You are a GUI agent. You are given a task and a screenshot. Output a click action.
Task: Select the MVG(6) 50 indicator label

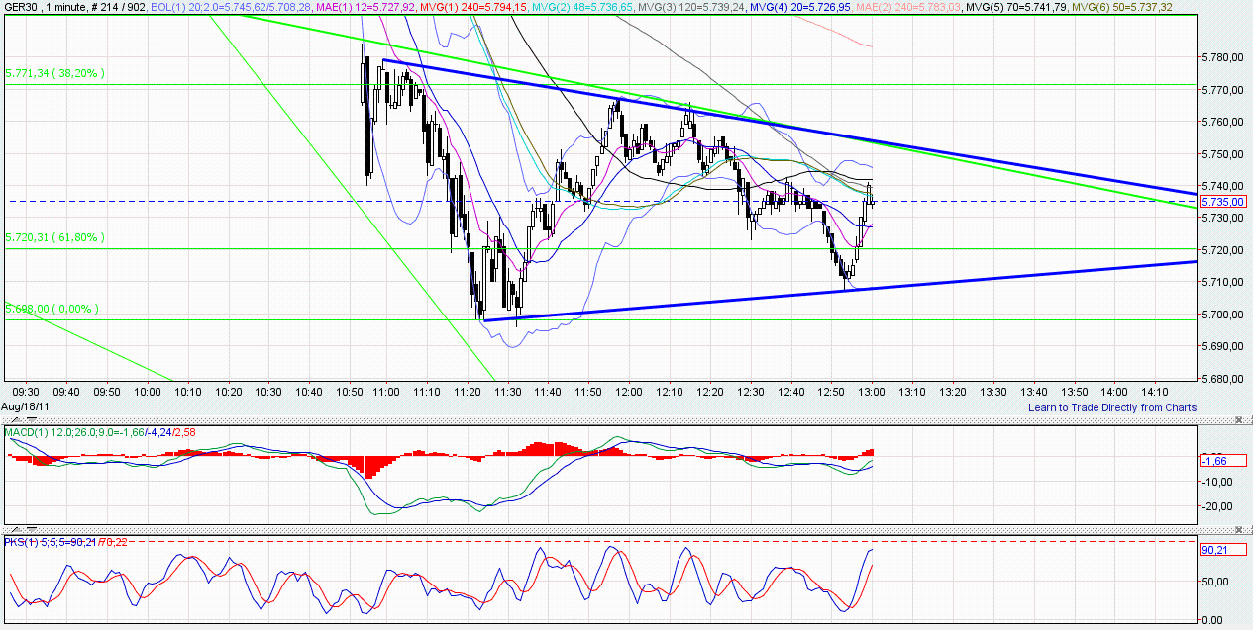(1121, 8)
